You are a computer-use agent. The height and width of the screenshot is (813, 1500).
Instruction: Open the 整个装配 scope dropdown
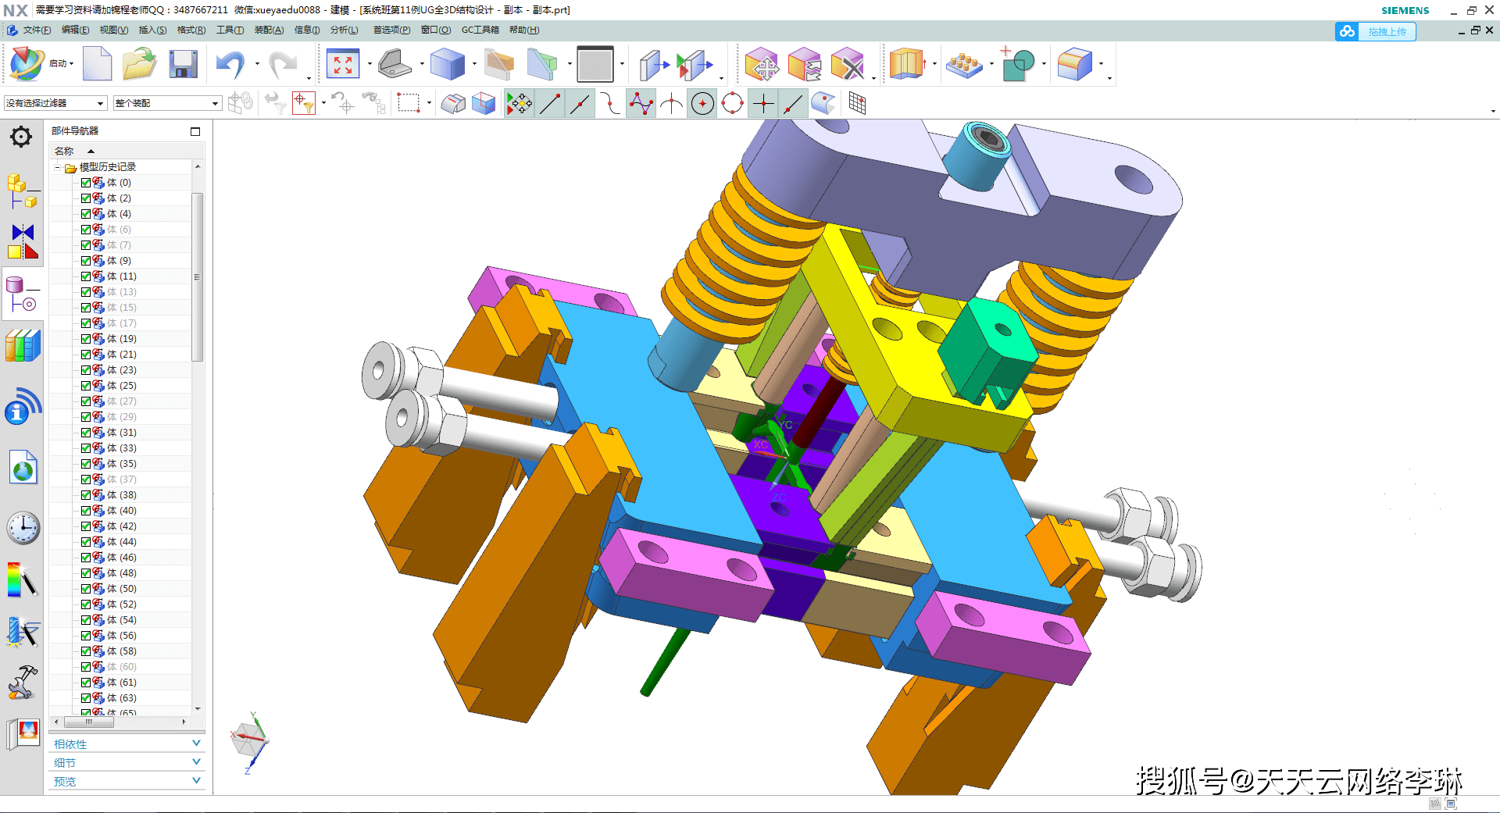pyautogui.click(x=167, y=103)
